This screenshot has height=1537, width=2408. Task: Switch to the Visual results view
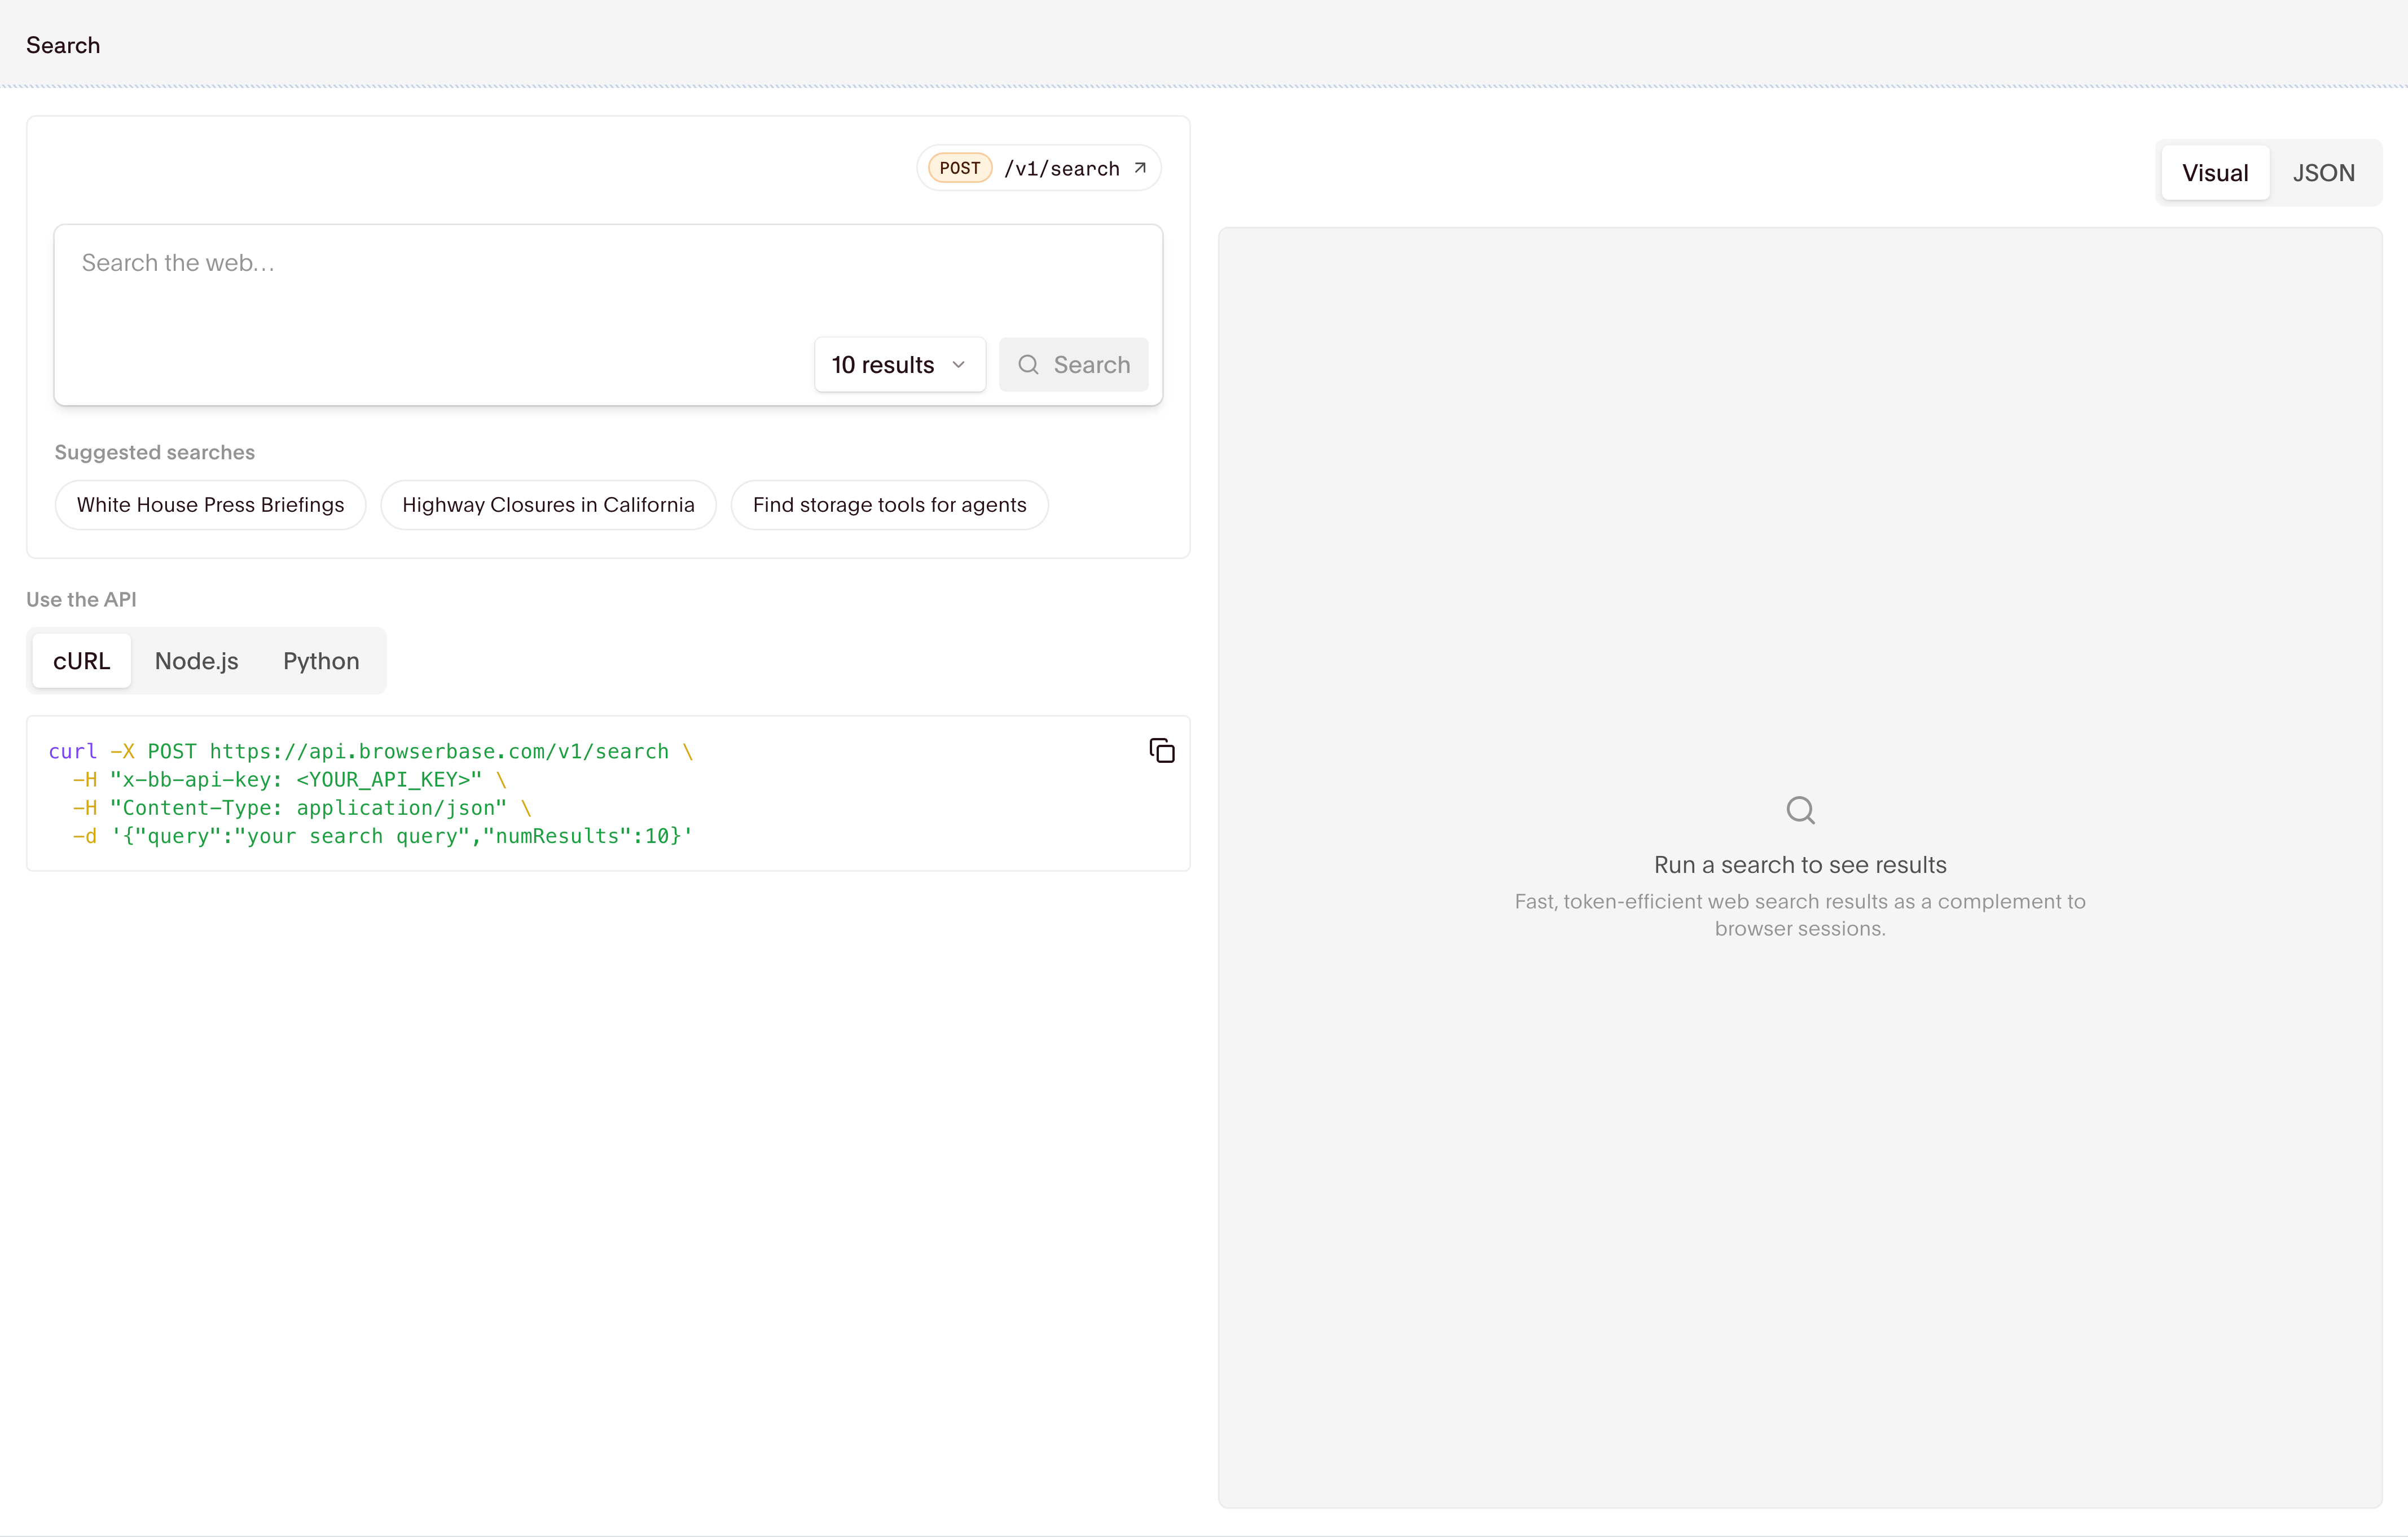coord(2215,173)
